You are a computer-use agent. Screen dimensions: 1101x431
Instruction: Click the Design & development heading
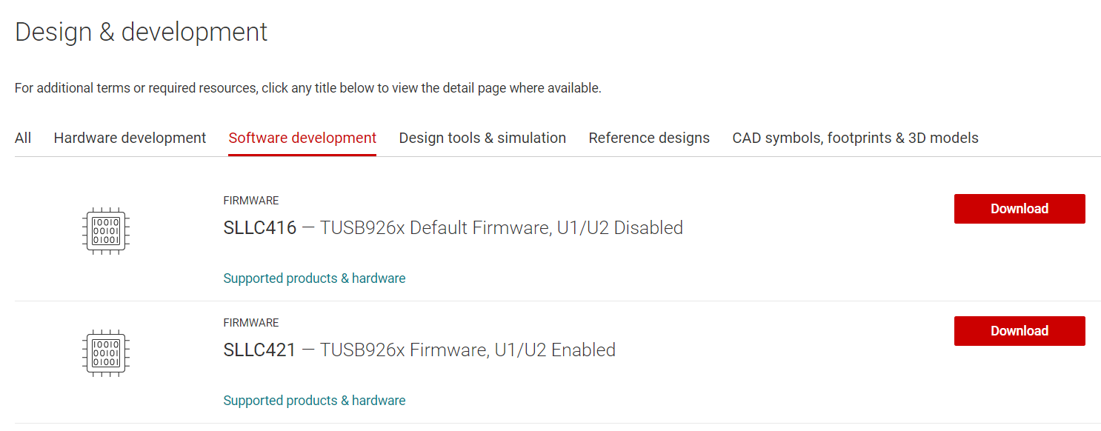(142, 33)
